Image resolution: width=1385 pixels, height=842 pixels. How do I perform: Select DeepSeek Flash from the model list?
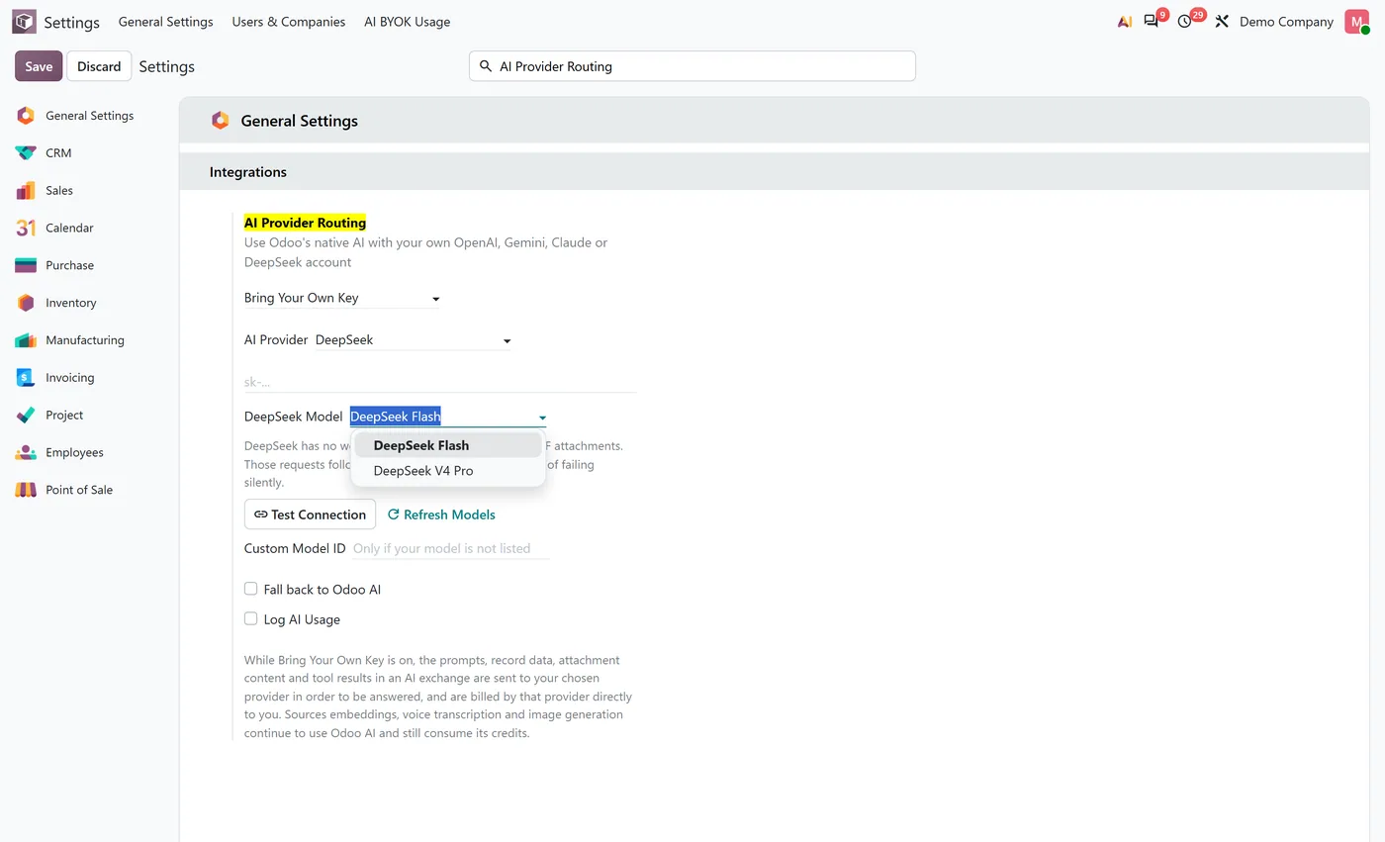click(448, 445)
